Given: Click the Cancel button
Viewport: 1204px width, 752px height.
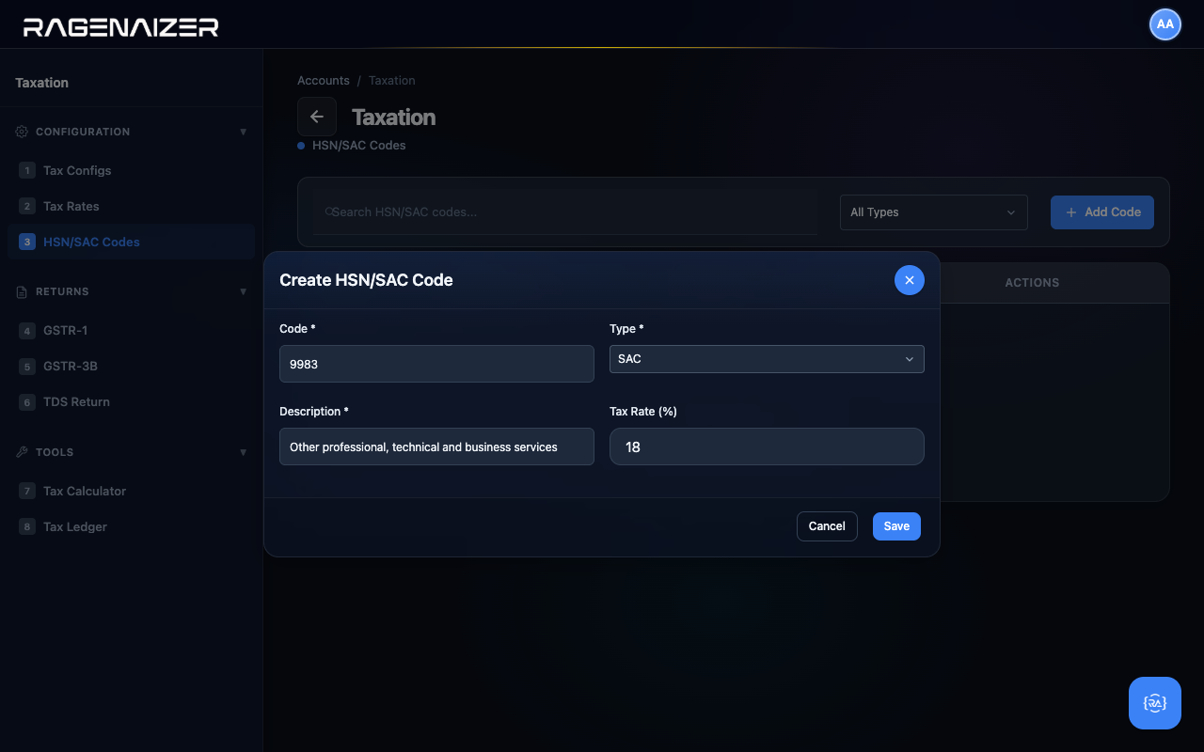Looking at the screenshot, I should click(x=827, y=526).
